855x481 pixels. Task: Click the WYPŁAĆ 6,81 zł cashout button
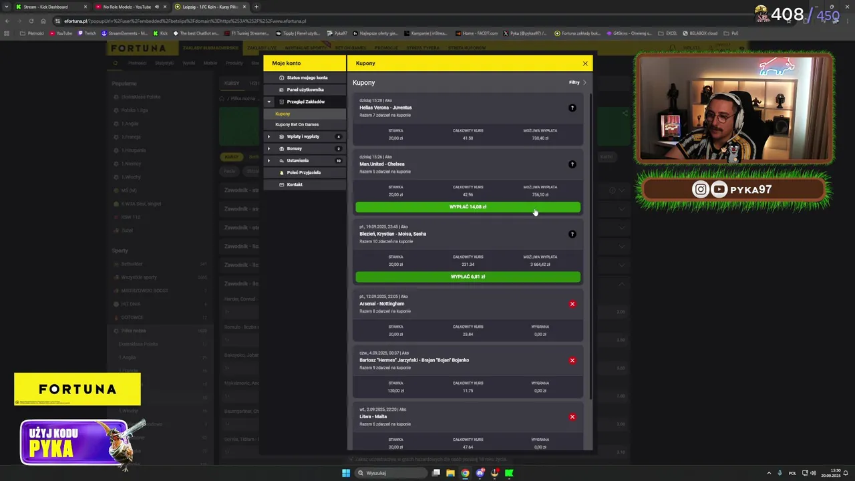tap(468, 277)
